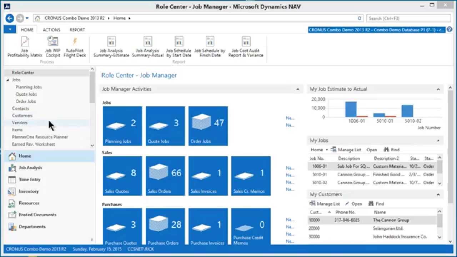Image resolution: width=457 pixels, height=257 pixels.
Task: Switch to the ACTIONS ribbon tab
Action: click(51, 30)
